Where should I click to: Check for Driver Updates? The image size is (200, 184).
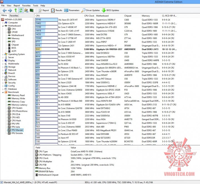click(x=91, y=10)
